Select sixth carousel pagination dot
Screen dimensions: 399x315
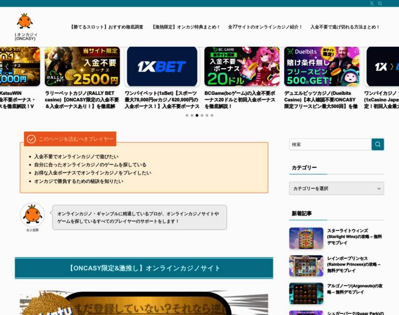point(212,115)
